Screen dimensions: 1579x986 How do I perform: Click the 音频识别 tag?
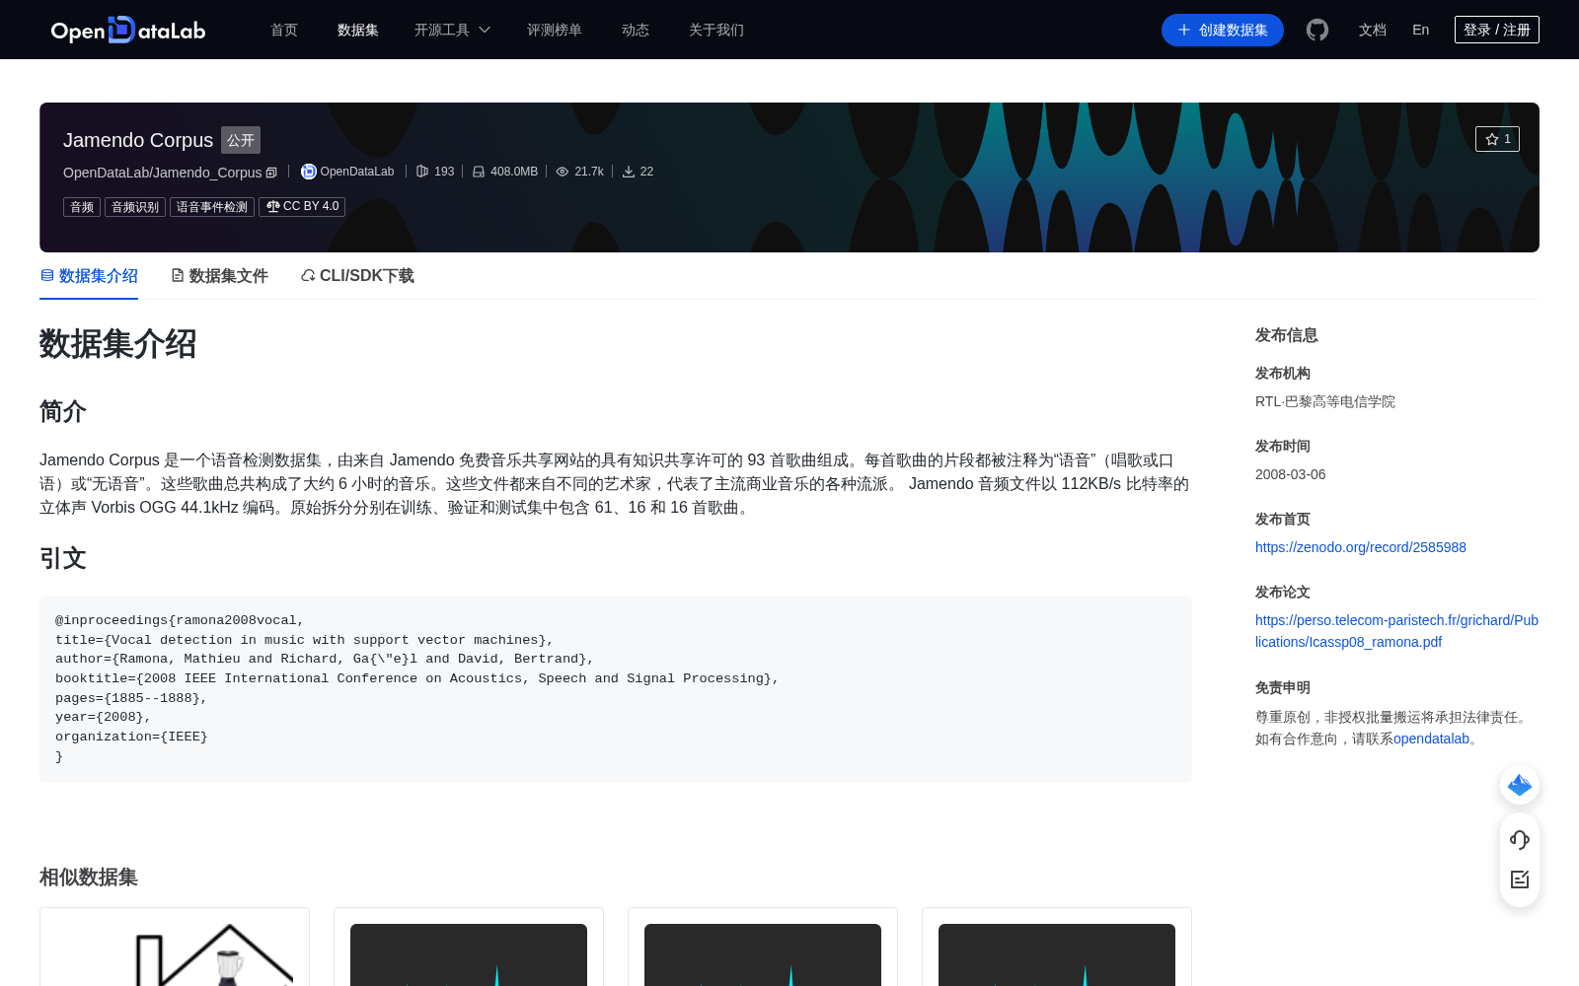pos(135,207)
